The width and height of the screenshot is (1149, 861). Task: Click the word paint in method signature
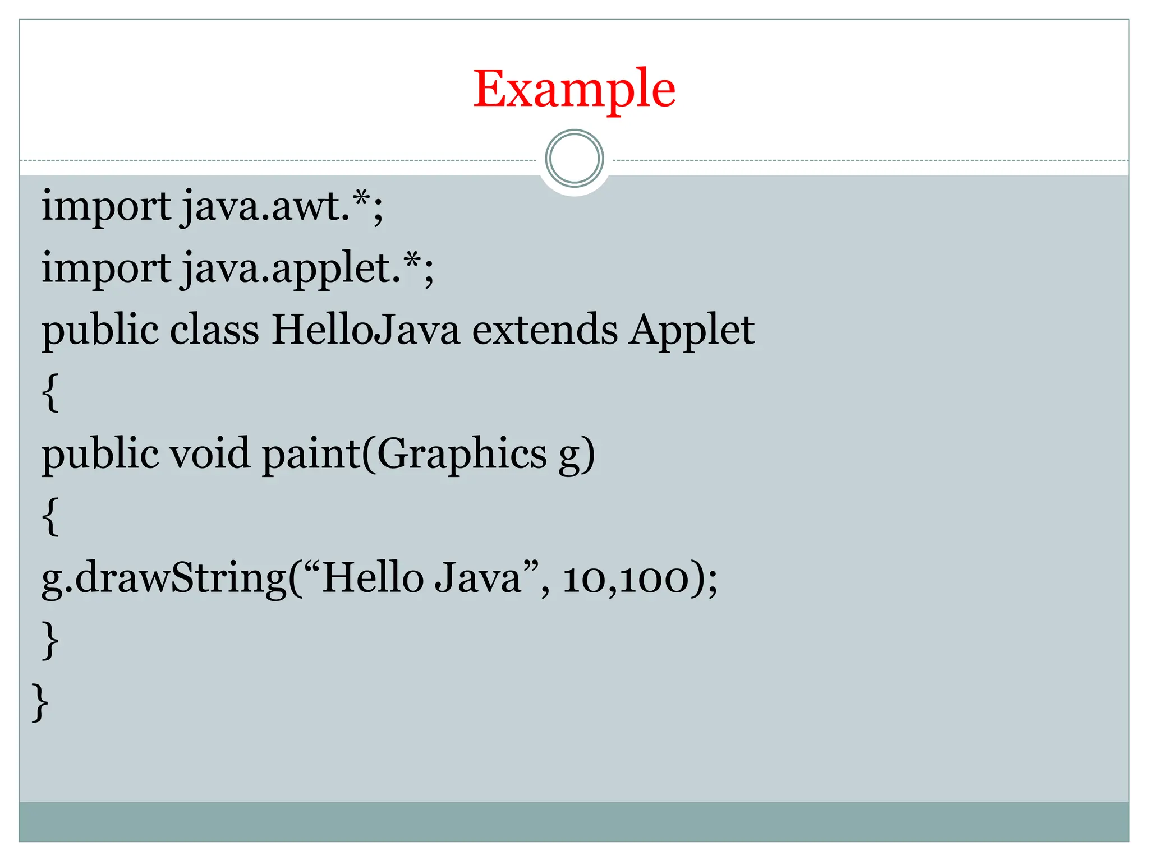tap(311, 454)
